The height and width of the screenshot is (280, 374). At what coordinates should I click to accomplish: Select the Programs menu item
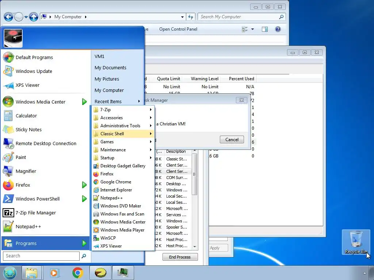point(45,243)
